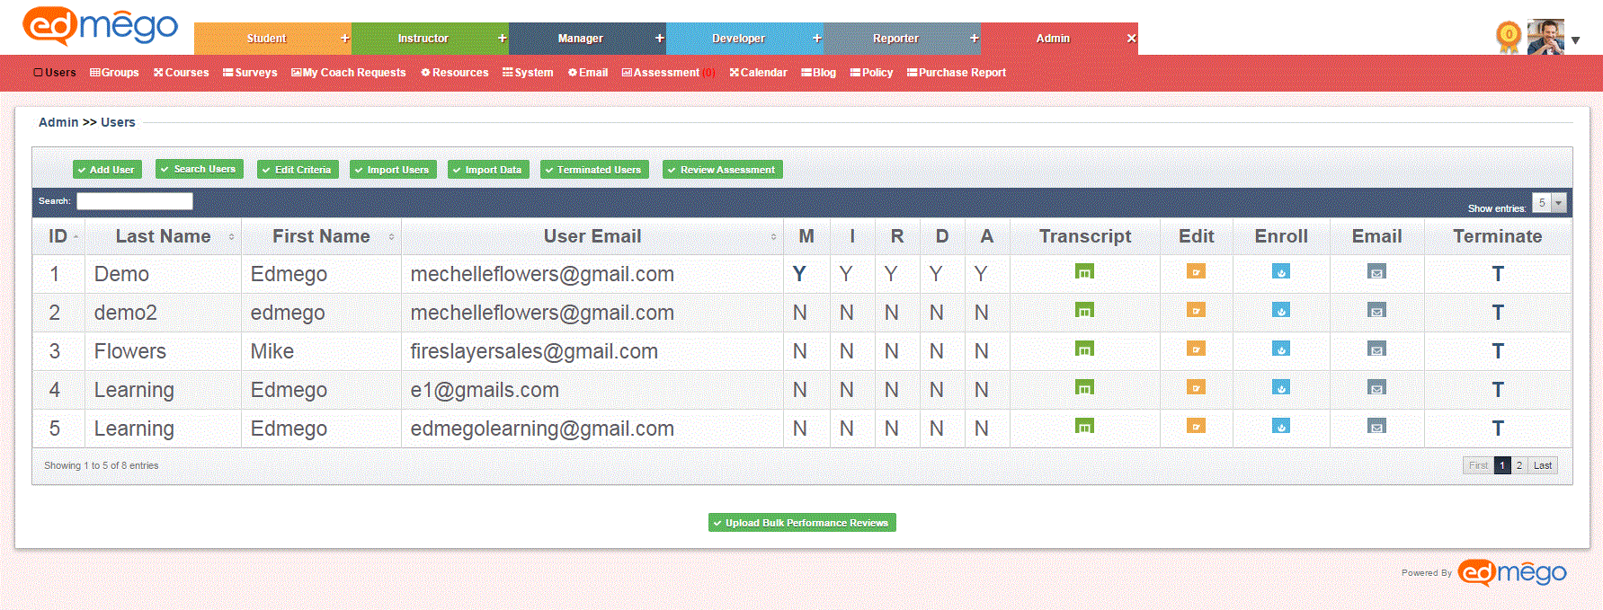Image resolution: width=1603 pixels, height=610 pixels.
Task: Click Upload Bulk Performance Reviews button
Action: click(802, 523)
